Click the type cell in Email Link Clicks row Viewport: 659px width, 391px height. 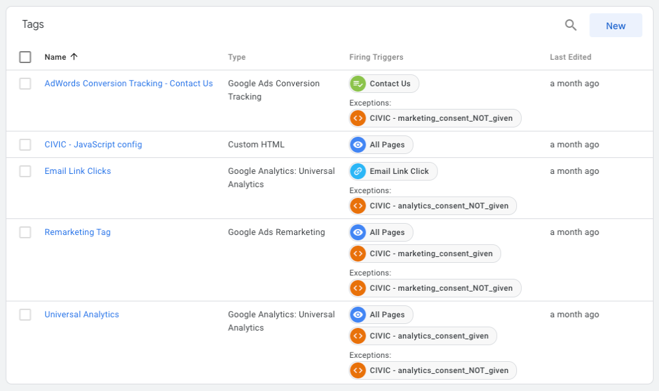(281, 177)
